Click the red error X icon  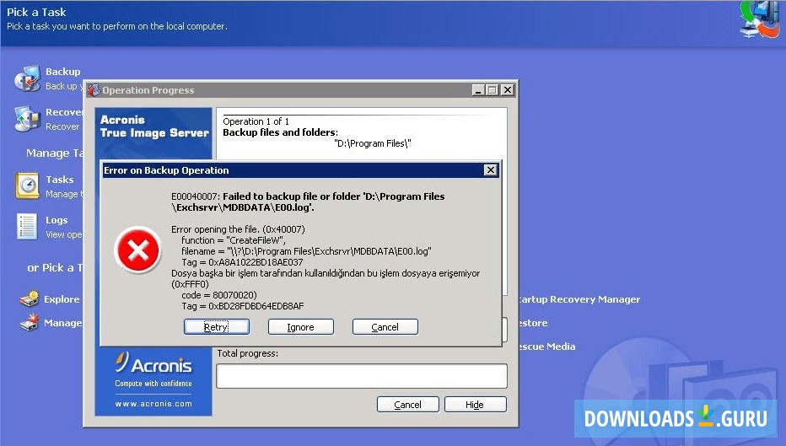[137, 250]
